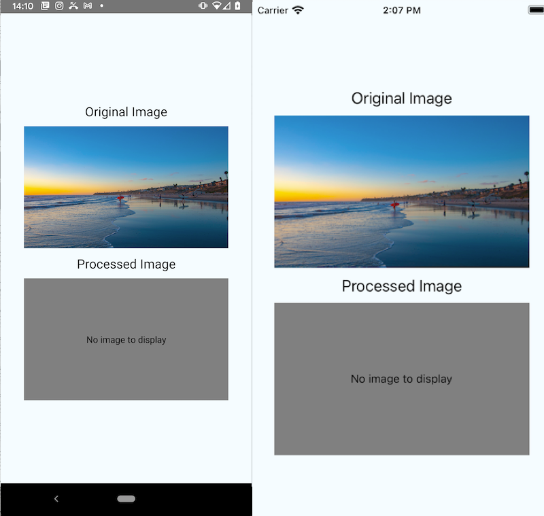The image size is (544, 516).
Task: Tap the Original Image heading on iOS
Action: (x=402, y=99)
